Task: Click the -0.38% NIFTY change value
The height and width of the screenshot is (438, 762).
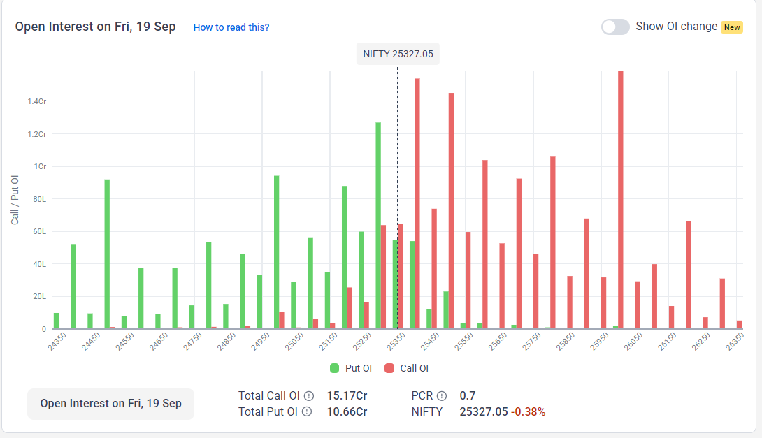Action: point(528,411)
